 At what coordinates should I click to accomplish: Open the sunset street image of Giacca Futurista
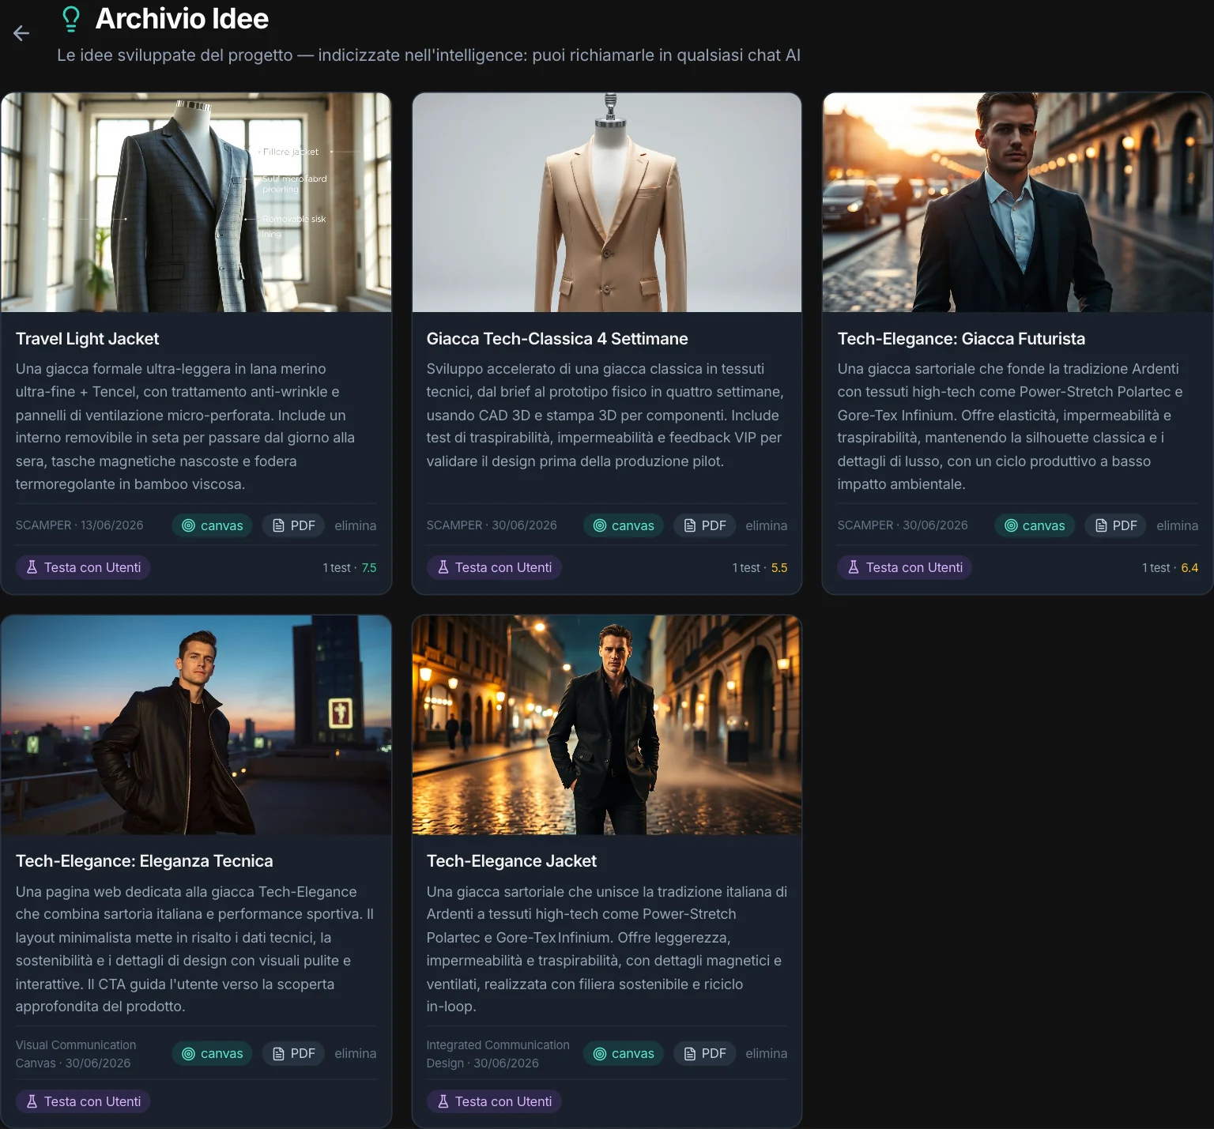(1018, 202)
